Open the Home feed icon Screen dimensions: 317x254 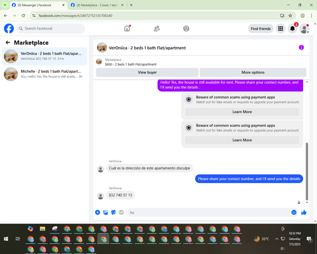[x=127, y=29]
